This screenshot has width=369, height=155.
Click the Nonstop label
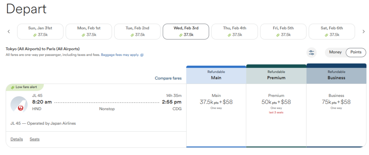107,109
